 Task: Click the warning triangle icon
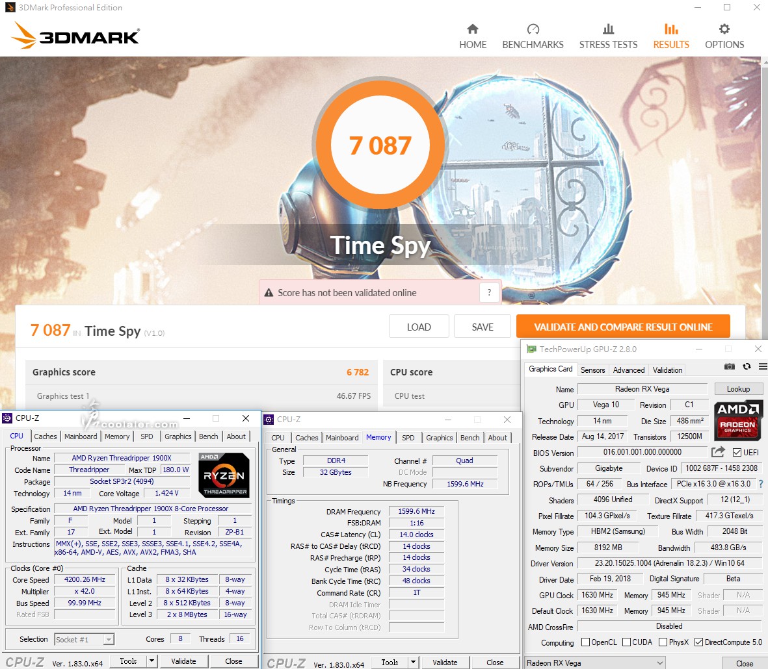click(269, 293)
